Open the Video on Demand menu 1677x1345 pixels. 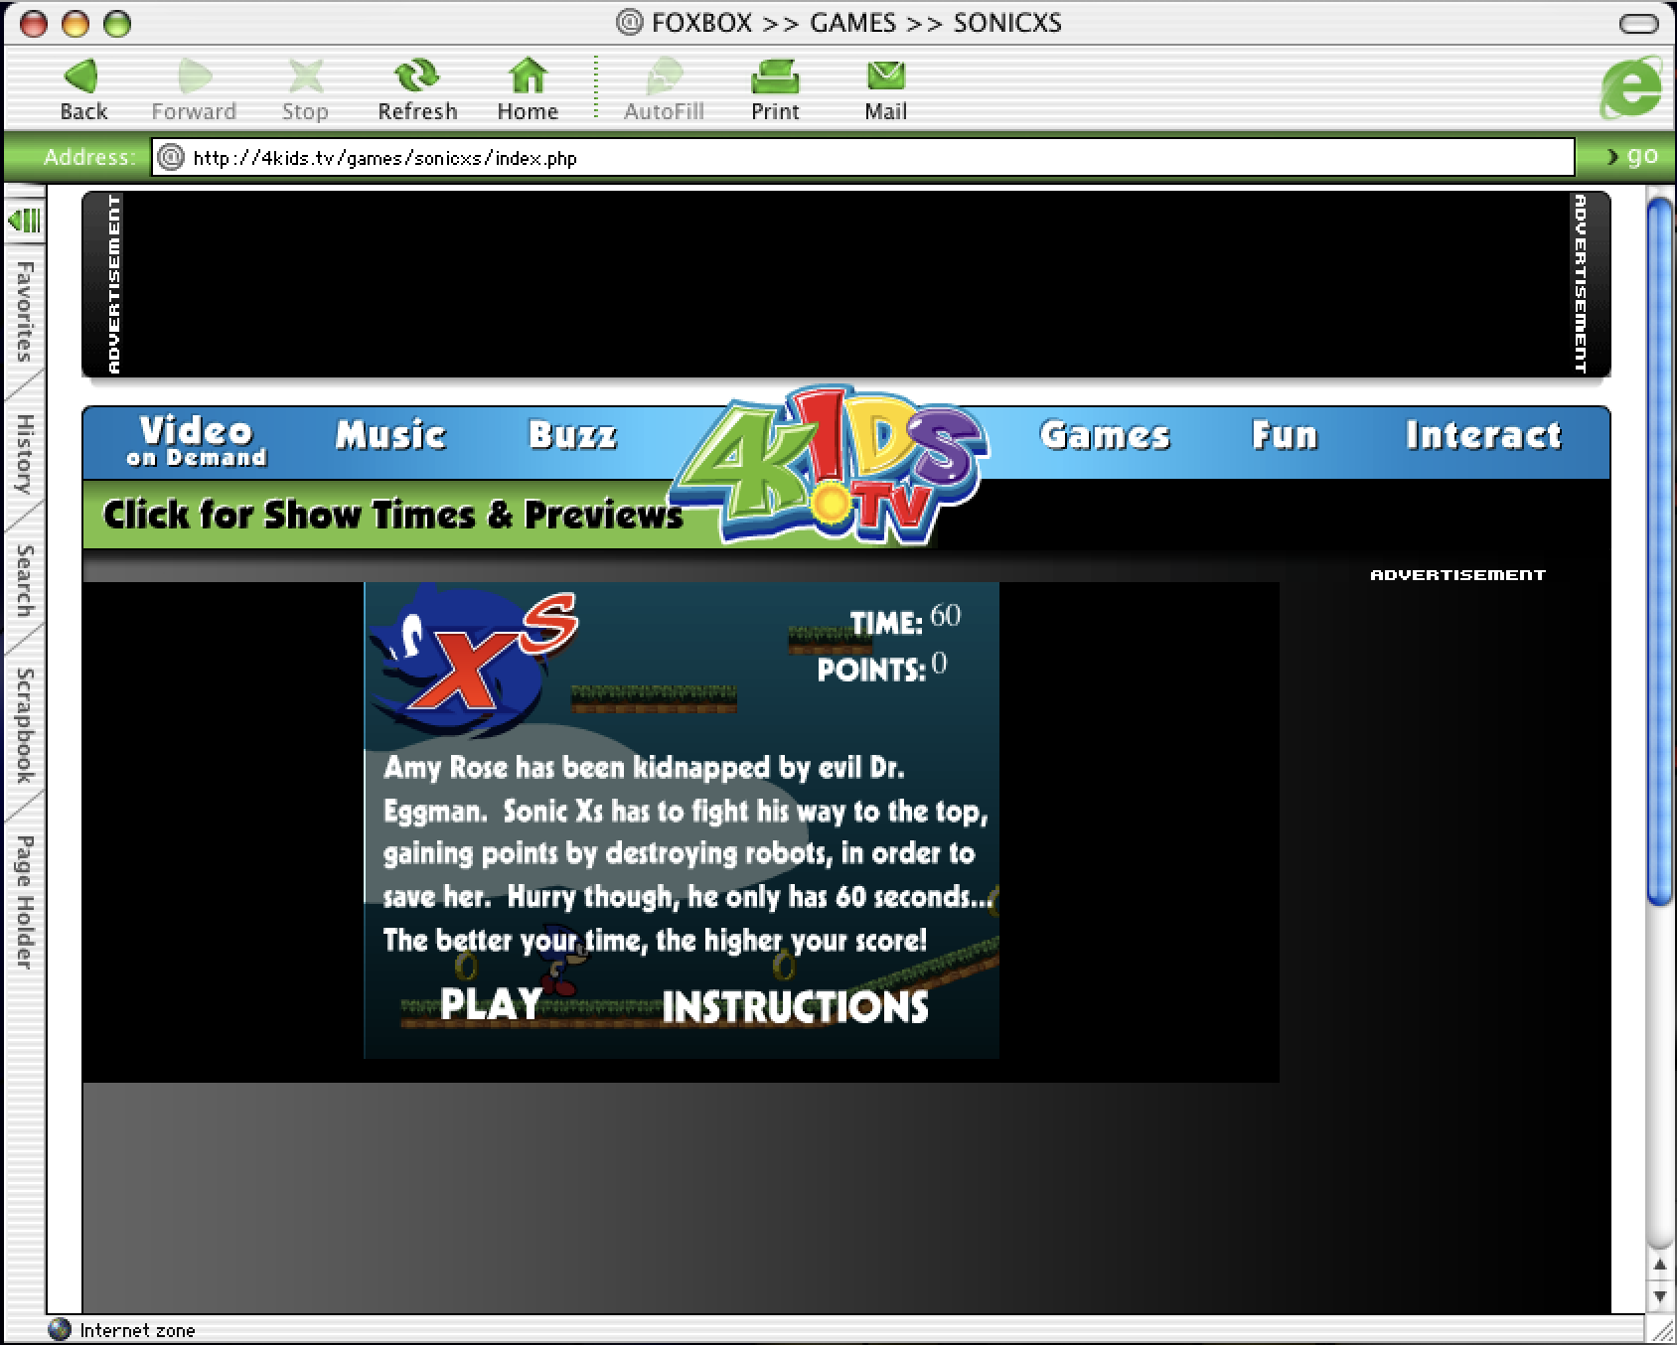click(x=197, y=441)
